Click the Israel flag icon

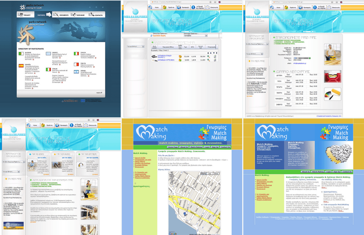(x=76, y=72)
